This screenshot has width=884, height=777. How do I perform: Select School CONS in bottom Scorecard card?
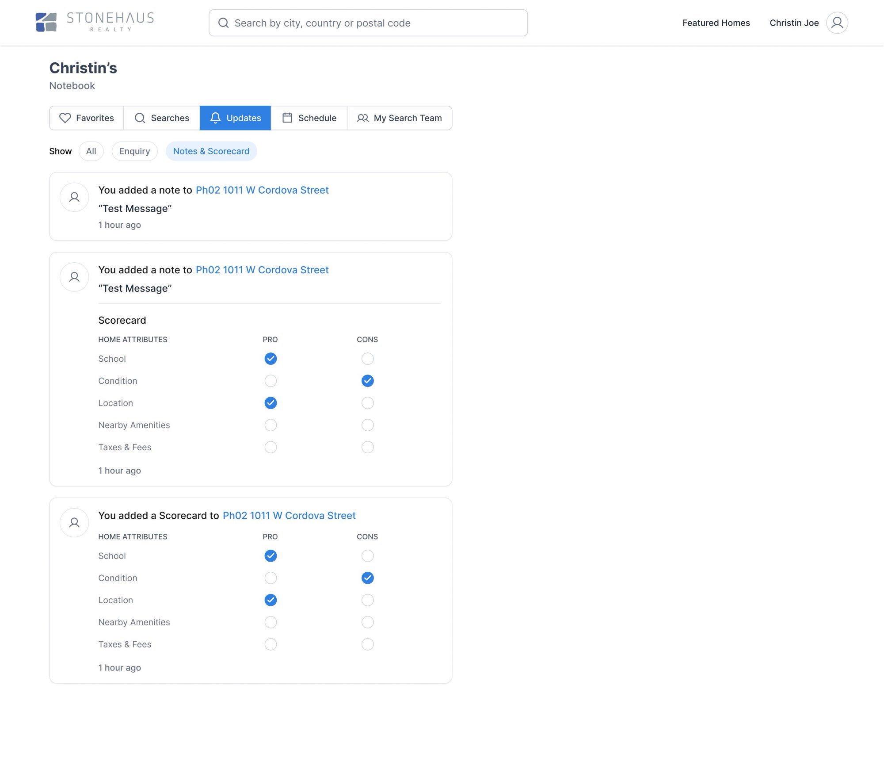(367, 556)
